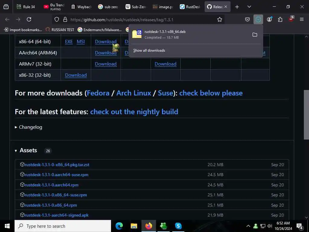
Task: Download rustdesk-1.3.1-0.aarch64-suse.rpm asset
Action: pos(56,175)
